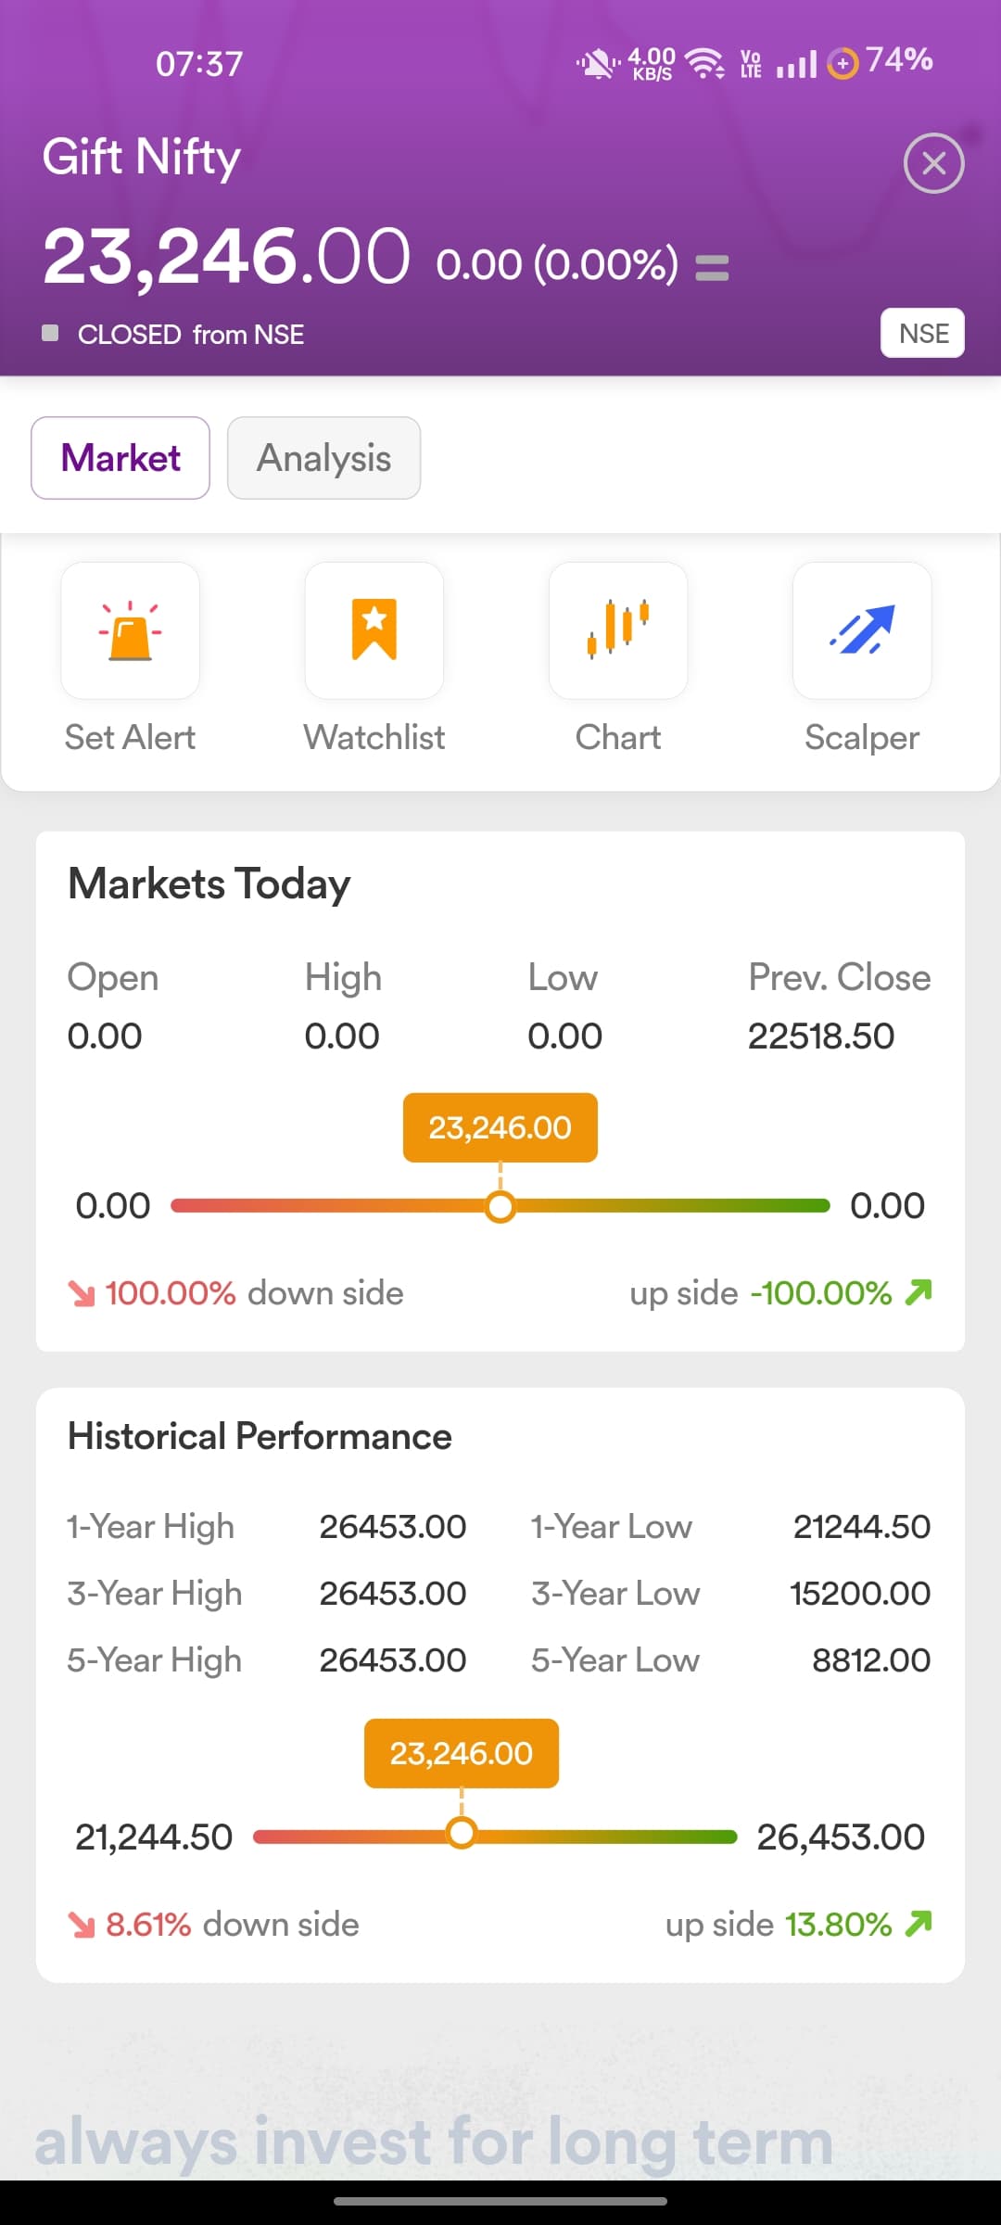Close the Gift Nifty detail view
Viewport: 1001px width, 2225px height.
933,164
